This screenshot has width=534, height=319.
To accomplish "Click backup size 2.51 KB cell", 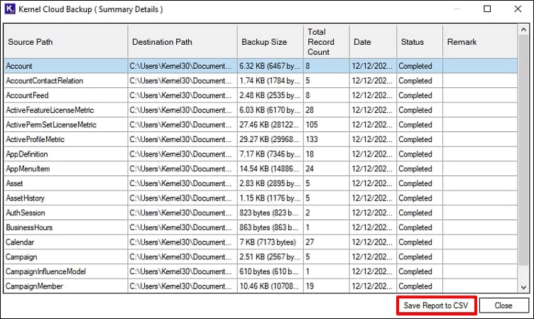I will pos(271,256).
